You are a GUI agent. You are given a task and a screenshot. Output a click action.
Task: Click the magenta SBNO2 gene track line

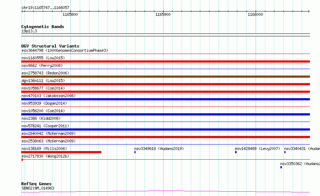point(165,192)
